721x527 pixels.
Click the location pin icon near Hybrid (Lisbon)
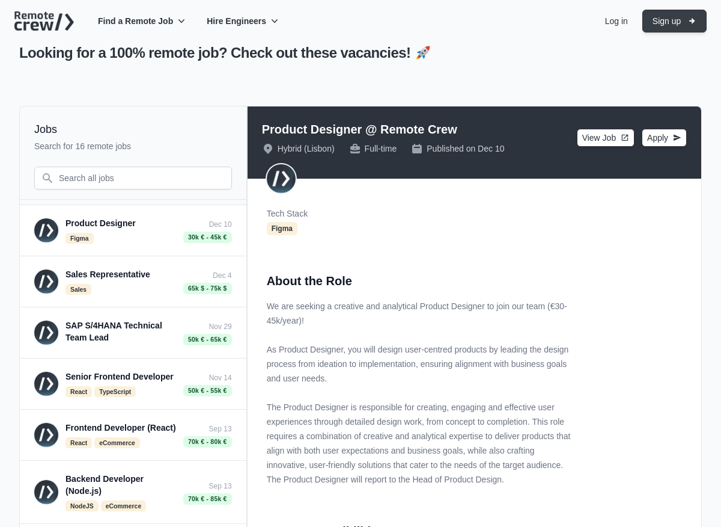tap(268, 149)
